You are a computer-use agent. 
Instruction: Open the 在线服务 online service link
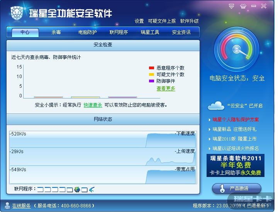click(x=22, y=205)
